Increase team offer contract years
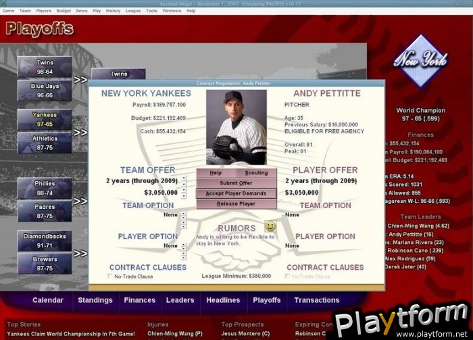Image resolution: width=473 pixels, height=340 pixels. point(184,178)
